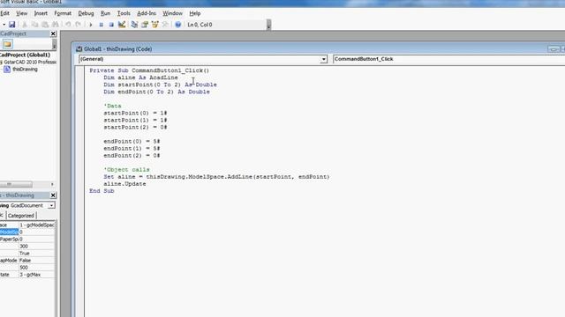
Task: Open the dropdown arrow beside the Save icon
Action: [4, 25]
